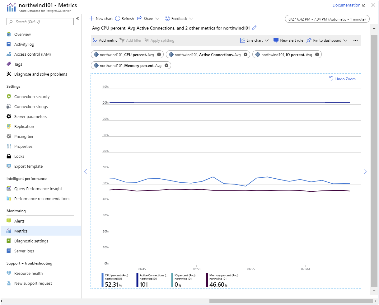Click the Connection security shield icon

9,96
